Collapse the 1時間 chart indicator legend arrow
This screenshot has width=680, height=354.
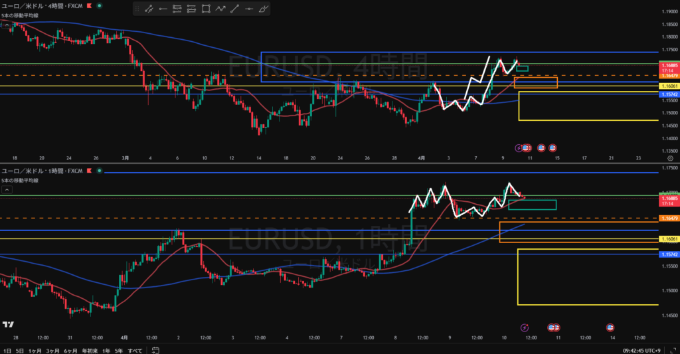click(6, 189)
